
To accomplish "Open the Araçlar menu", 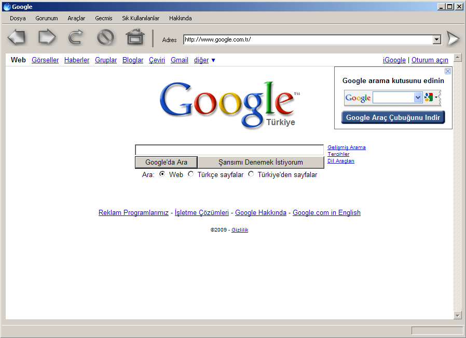I will pos(76,18).
